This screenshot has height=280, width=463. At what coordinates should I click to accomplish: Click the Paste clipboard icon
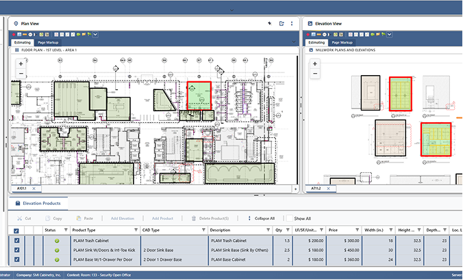pos(79,218)
